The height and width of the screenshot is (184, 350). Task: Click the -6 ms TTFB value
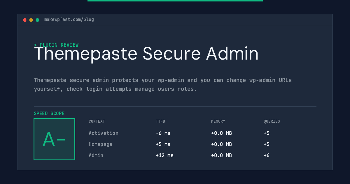(x=163, y=133)
